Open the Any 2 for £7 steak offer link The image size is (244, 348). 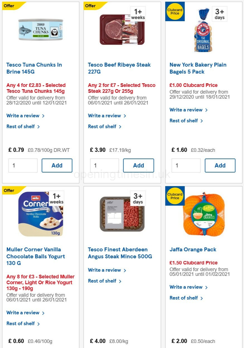122,87
